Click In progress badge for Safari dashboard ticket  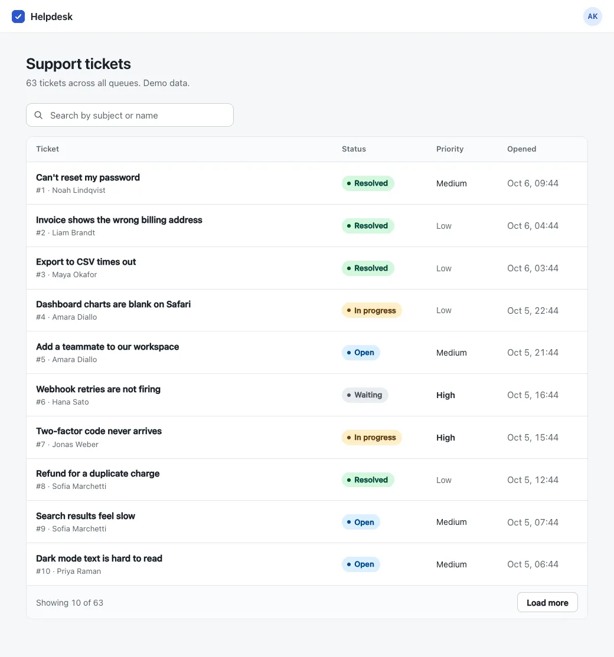point(371,310)
